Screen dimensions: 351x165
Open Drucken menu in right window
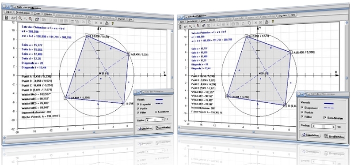point(282,15)
